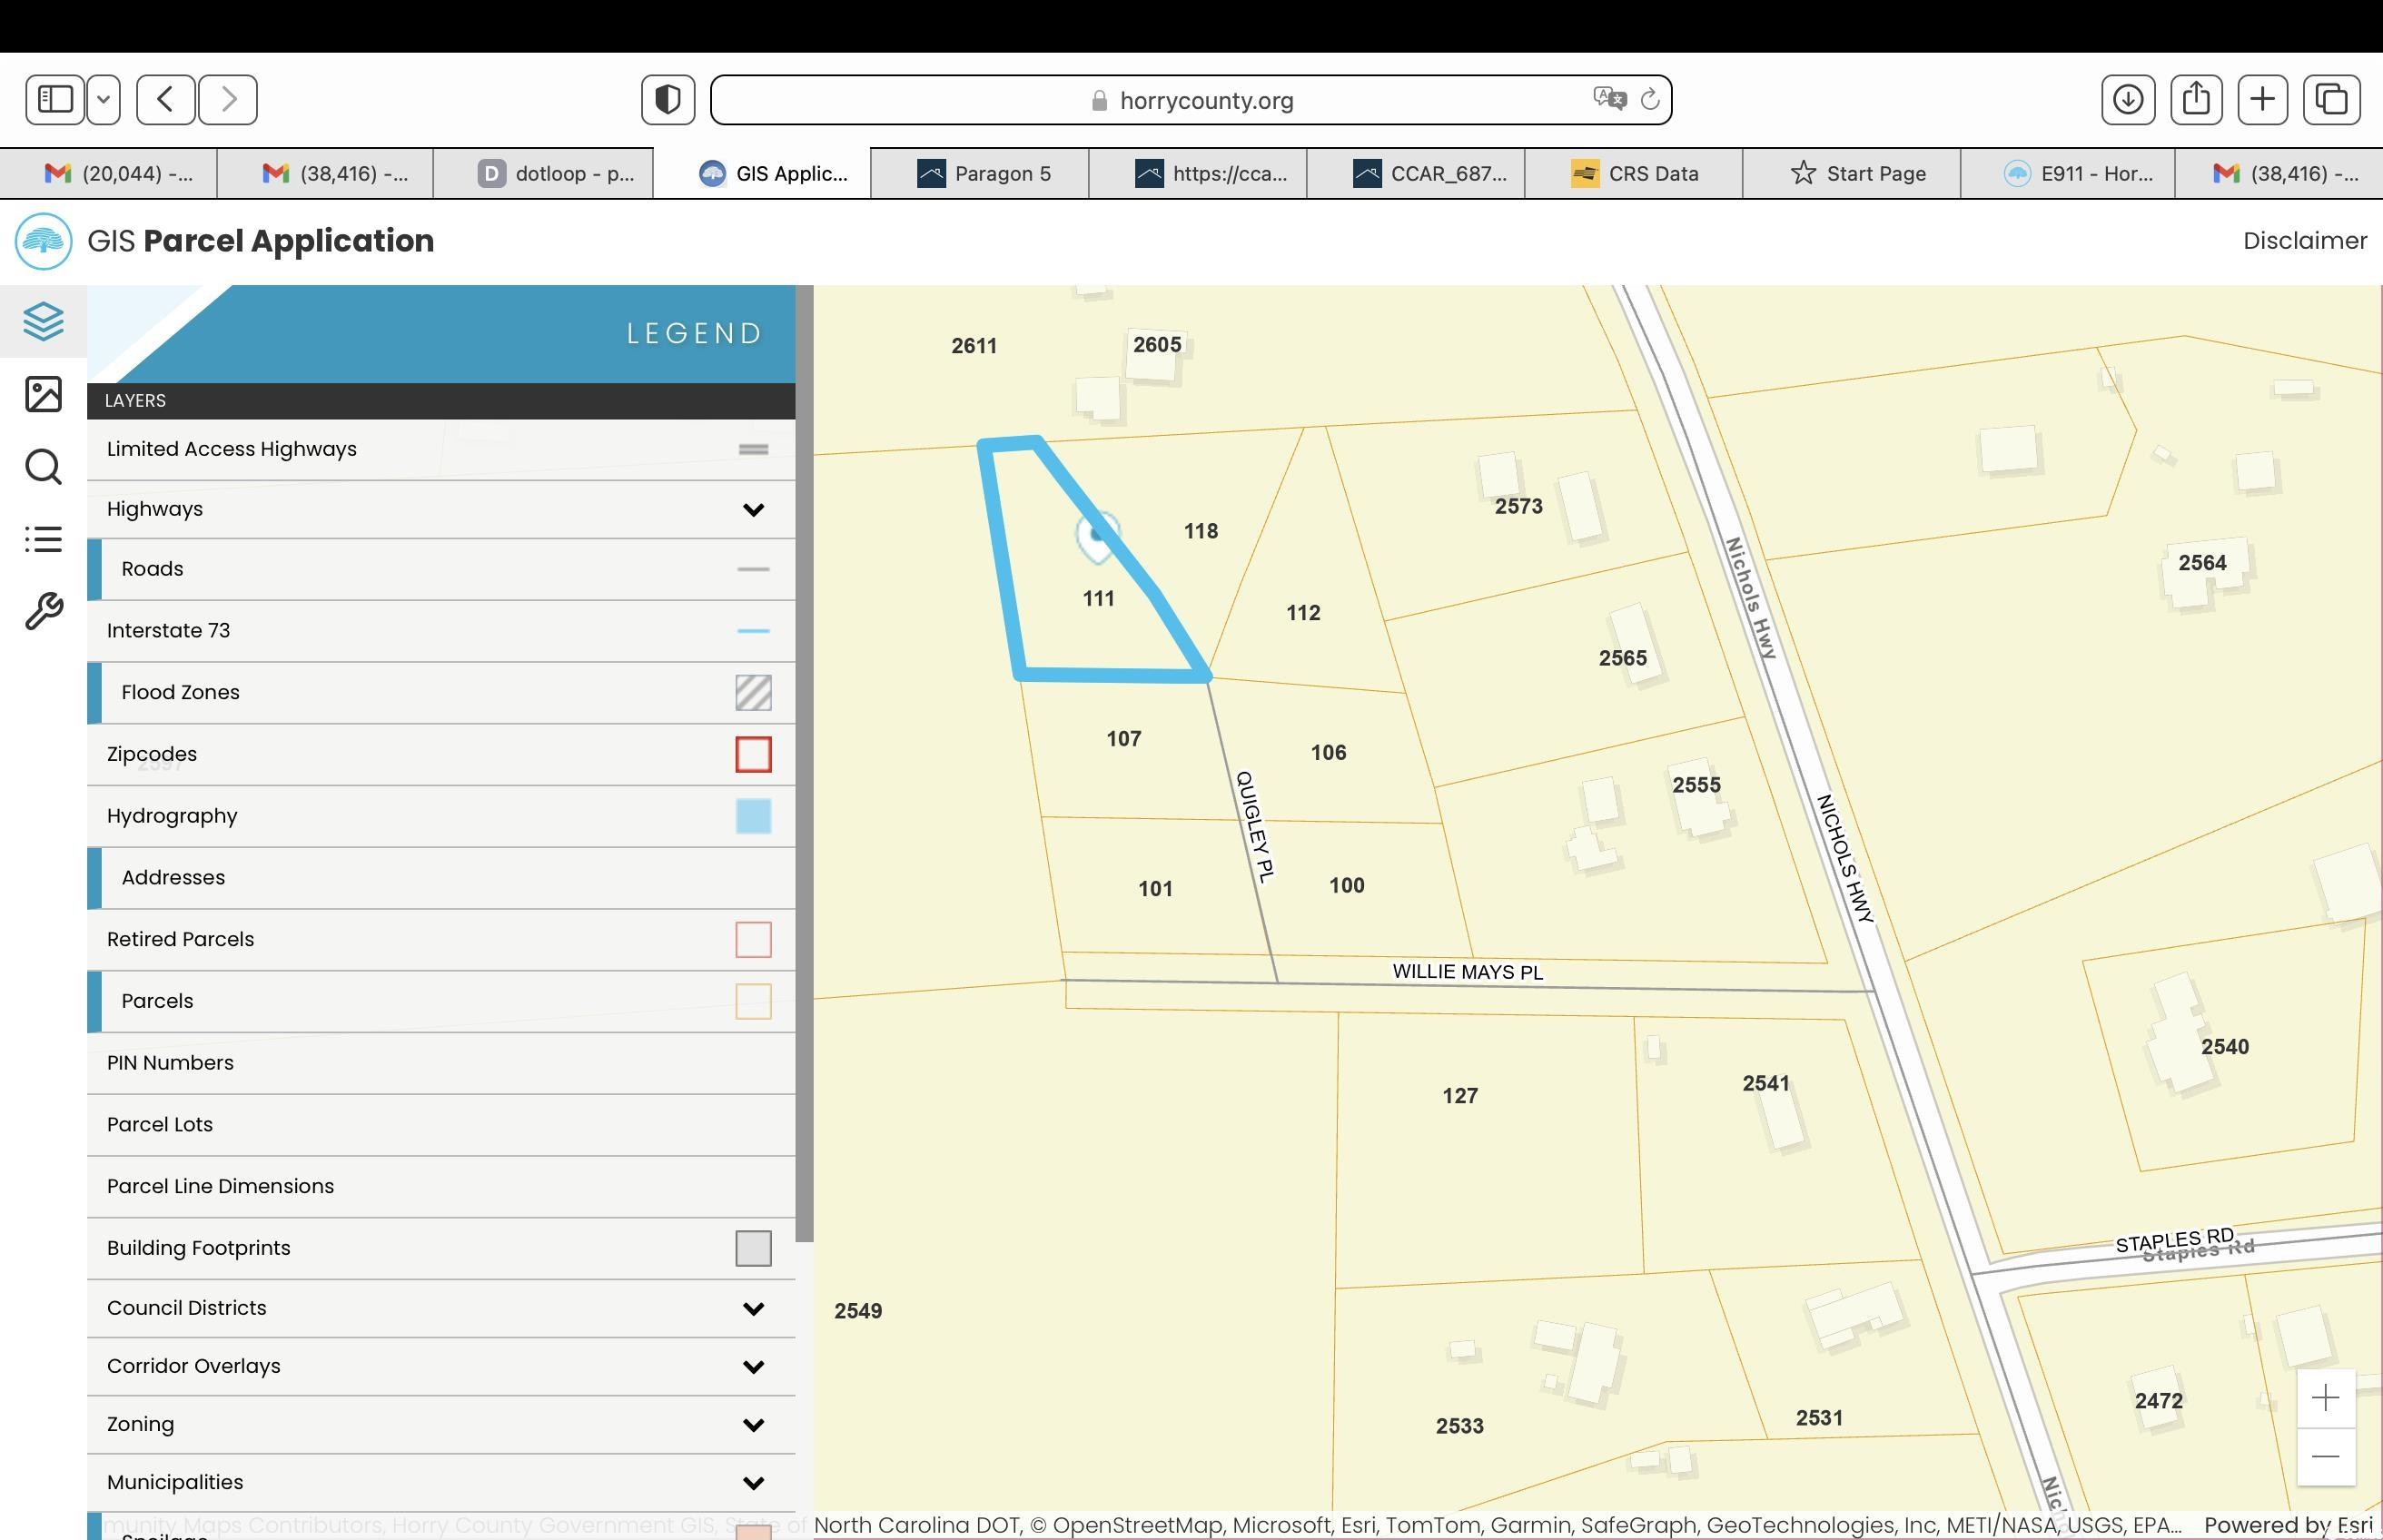Screen dimensions: 2383x1540
Task: Zoom out with the map minus button
Action: (x=2325, y=1456)
